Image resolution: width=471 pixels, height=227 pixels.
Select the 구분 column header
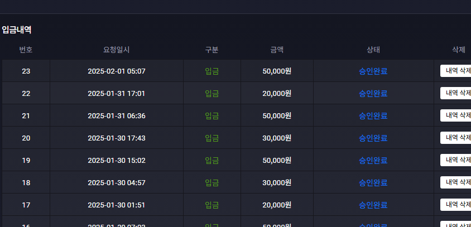pyautogui.click(x=212, y=50)
